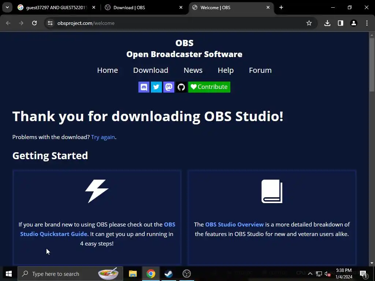This screenshot has height=281, width=375.
Task: Open the OBS Twitter icon
Action: (x=156, y=87)
